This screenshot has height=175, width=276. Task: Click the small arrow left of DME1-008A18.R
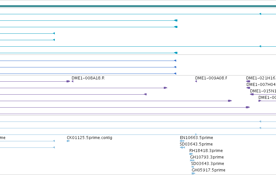pos(72,81)
